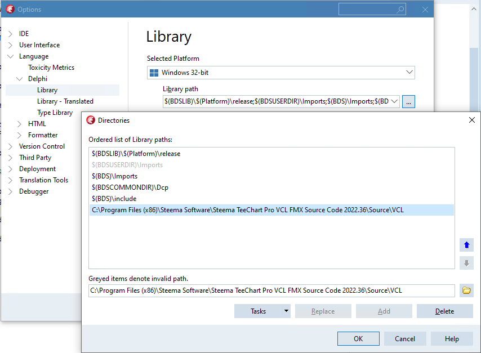Click the Directories dialog app icon
481x353 pixels.
coord(91,120)
